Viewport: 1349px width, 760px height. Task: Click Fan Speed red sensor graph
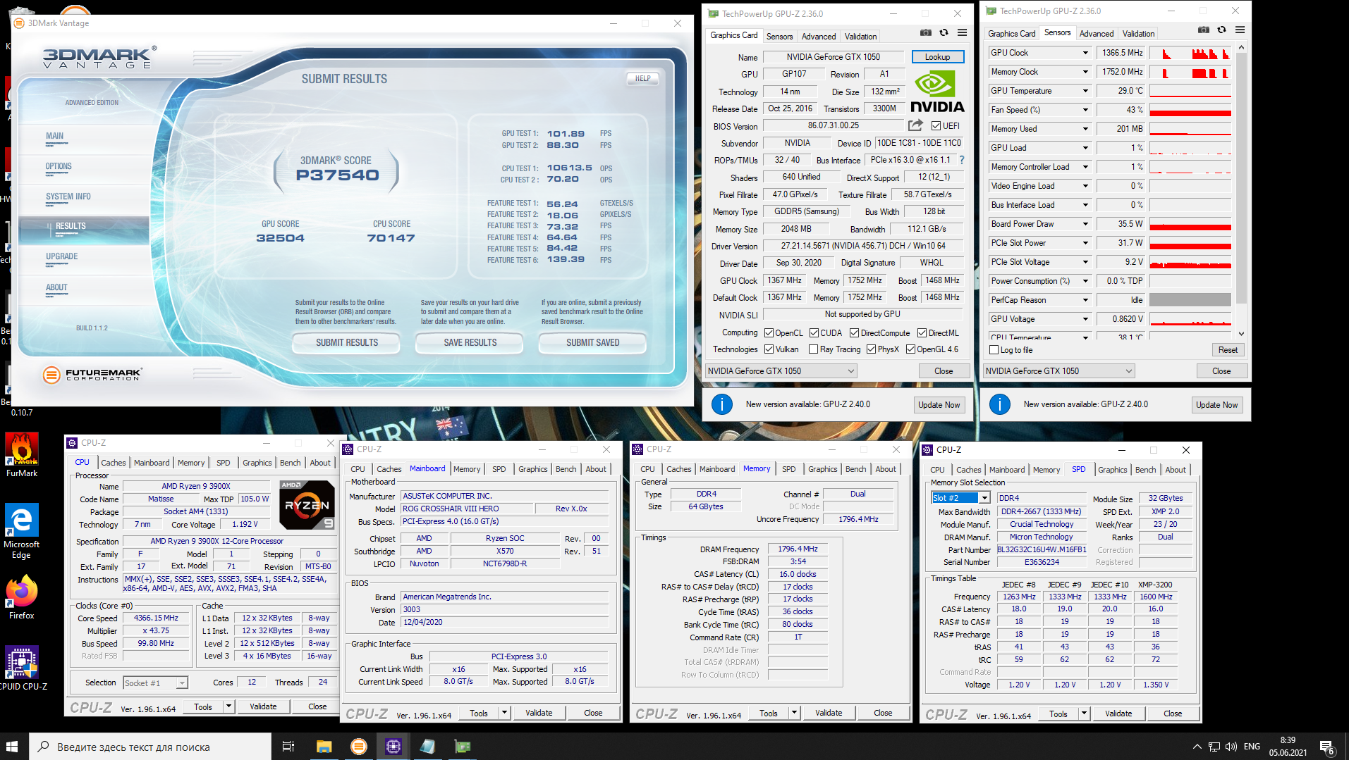(1190, 110)
